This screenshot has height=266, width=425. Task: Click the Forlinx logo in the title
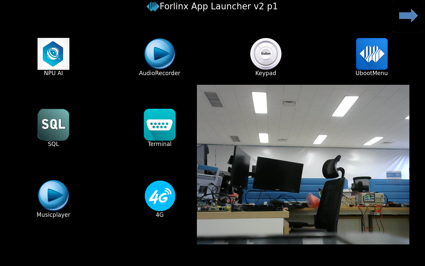click(153, 7)
